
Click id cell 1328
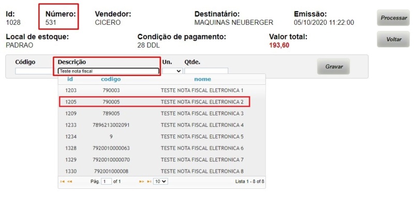click(x=71, y=148)
